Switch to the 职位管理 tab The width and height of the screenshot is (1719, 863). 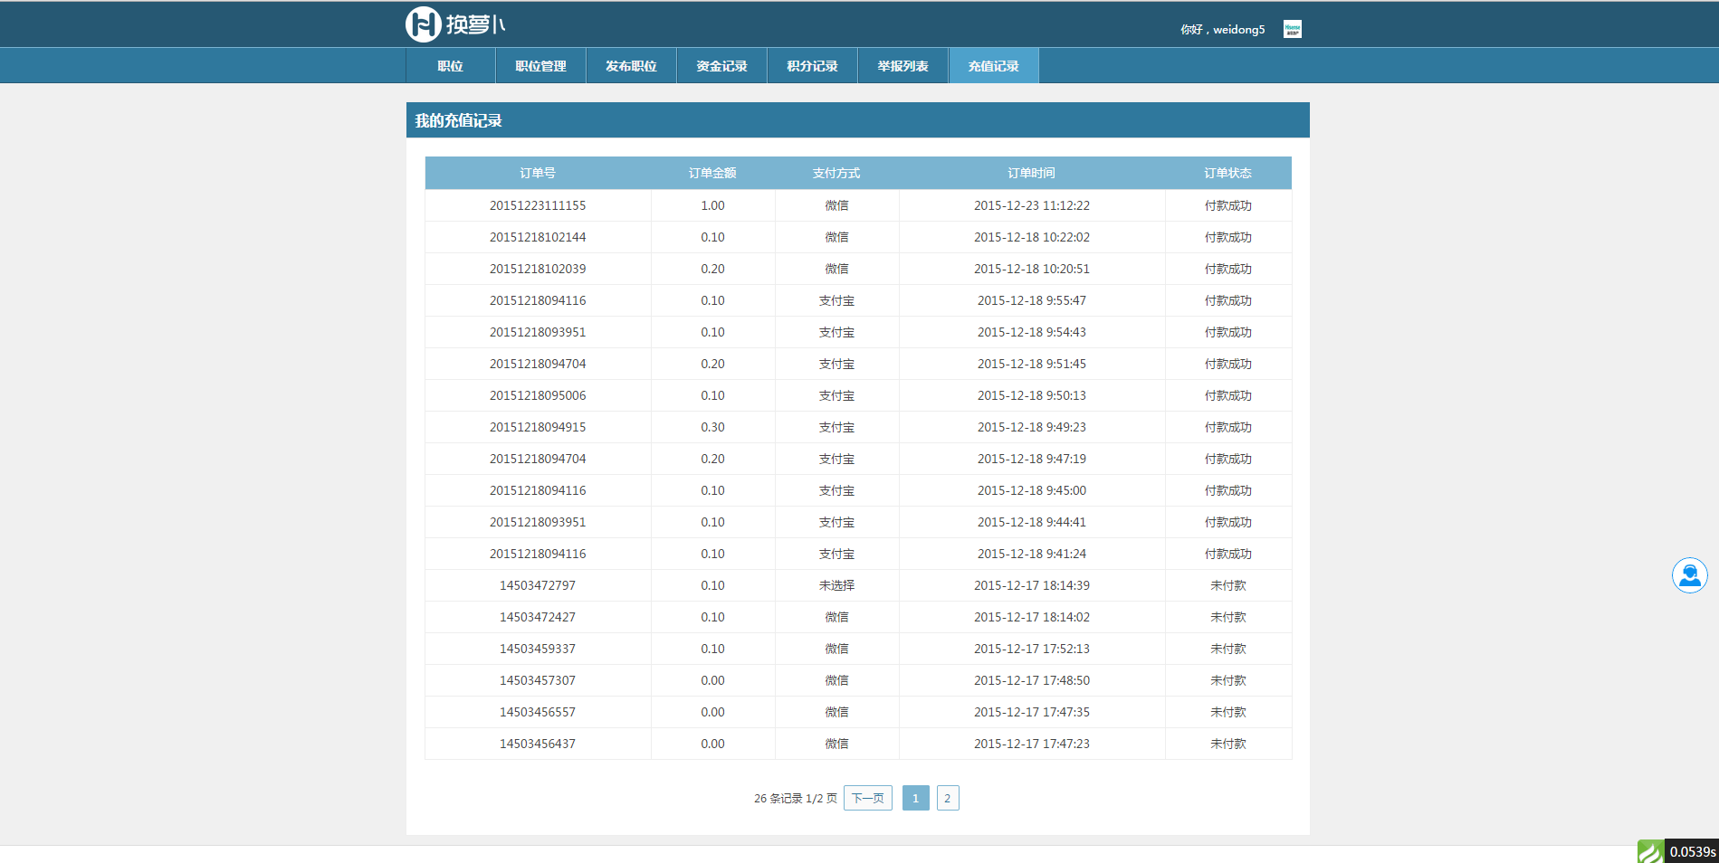coord(540,66)
